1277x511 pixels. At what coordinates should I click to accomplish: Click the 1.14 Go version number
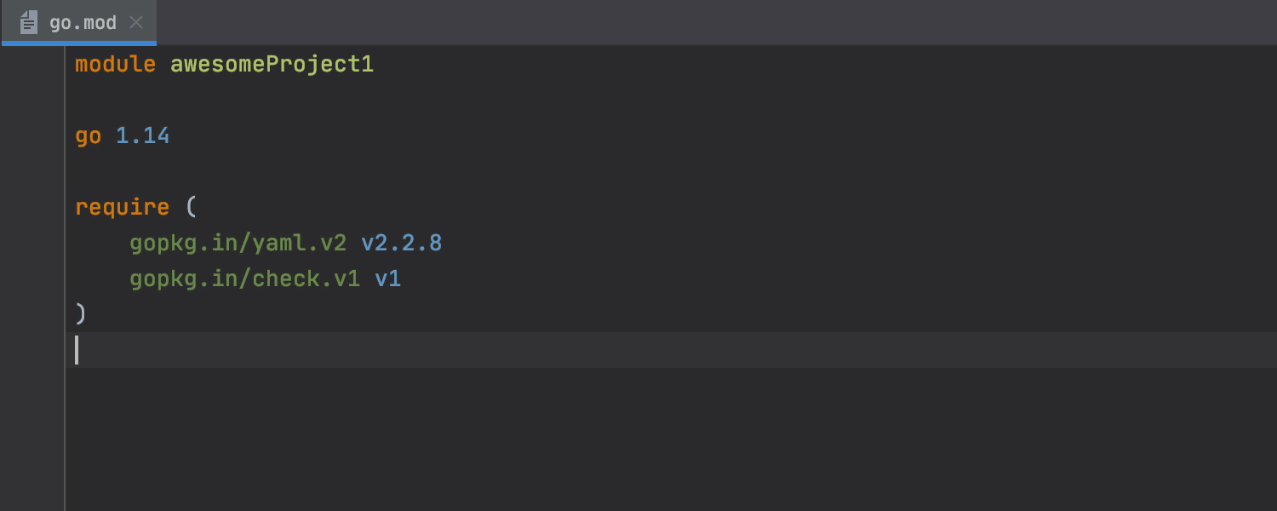pos(142,135)
